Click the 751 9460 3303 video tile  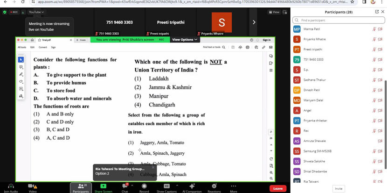[x=119, y=22]
